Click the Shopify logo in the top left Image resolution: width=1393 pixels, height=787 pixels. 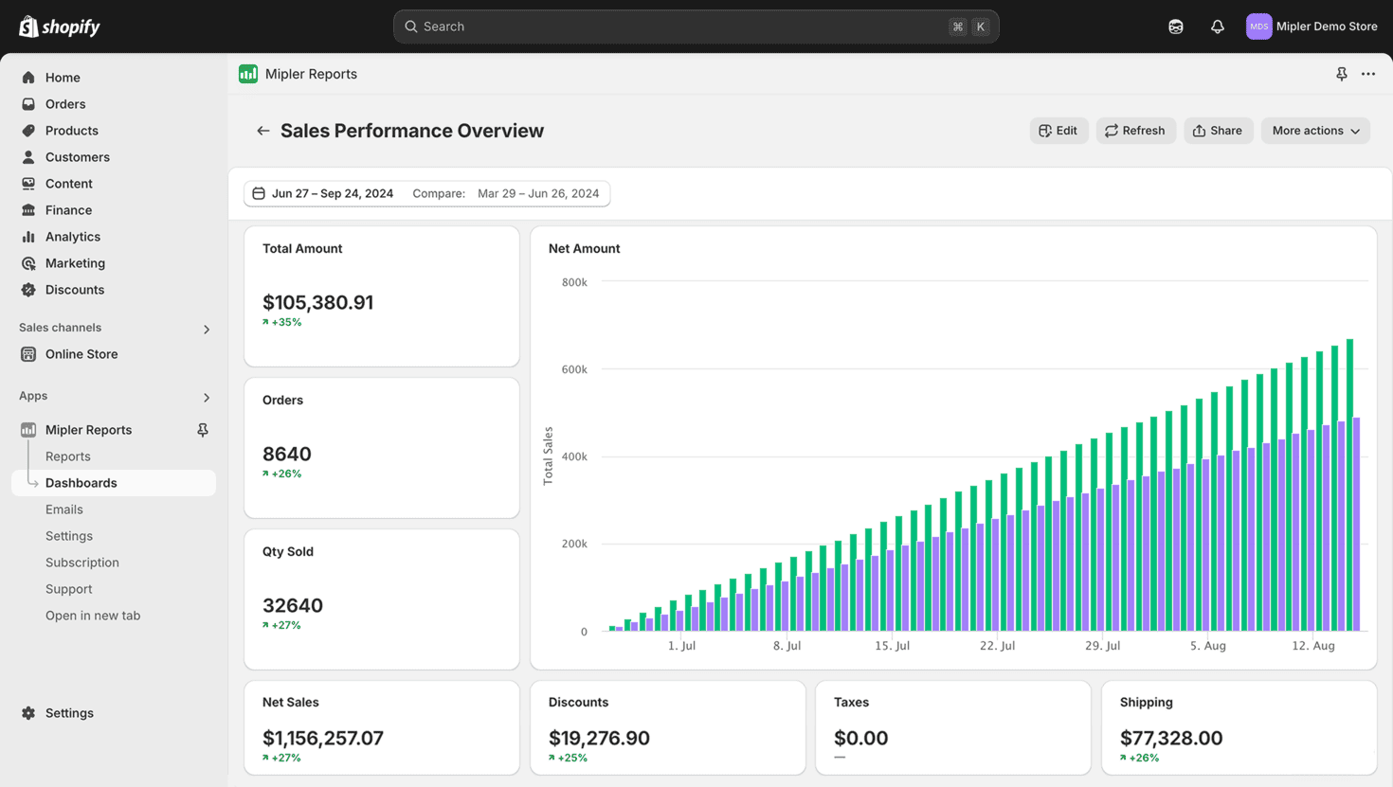59,26
